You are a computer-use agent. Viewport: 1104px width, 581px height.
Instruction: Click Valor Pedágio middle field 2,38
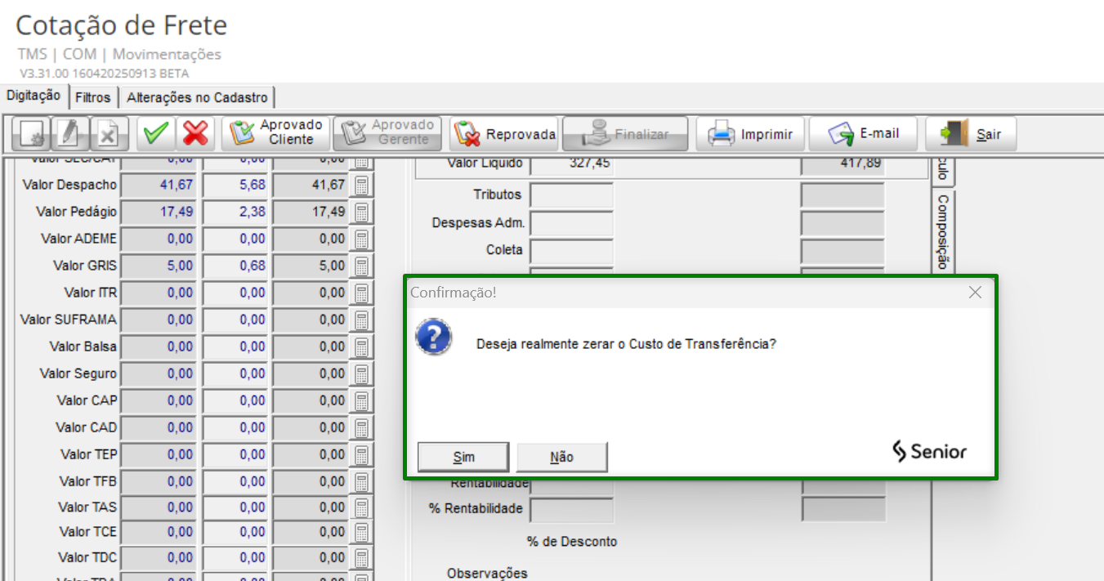pos(235,212)
